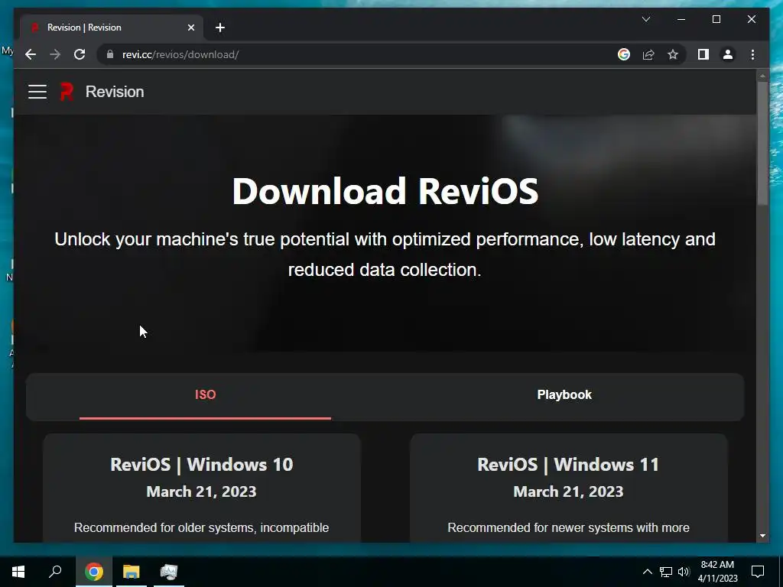Maximize the Chrome window
The width and height of the screenshot is (783, 587).
click(x=716, y=19)
